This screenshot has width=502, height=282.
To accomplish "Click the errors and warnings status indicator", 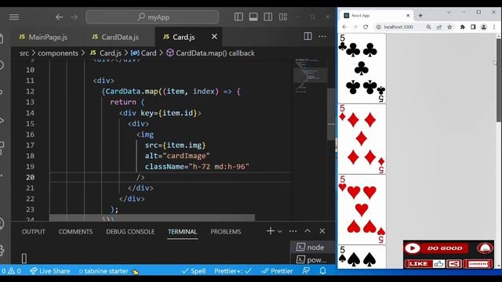I will tap(11, 271).
